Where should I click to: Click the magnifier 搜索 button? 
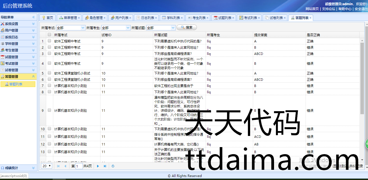[x=187, y=27]
